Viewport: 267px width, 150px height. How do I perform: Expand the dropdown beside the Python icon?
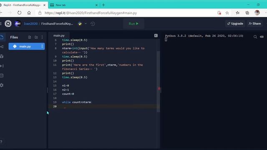pyautogui.click(x=86, y=24)
